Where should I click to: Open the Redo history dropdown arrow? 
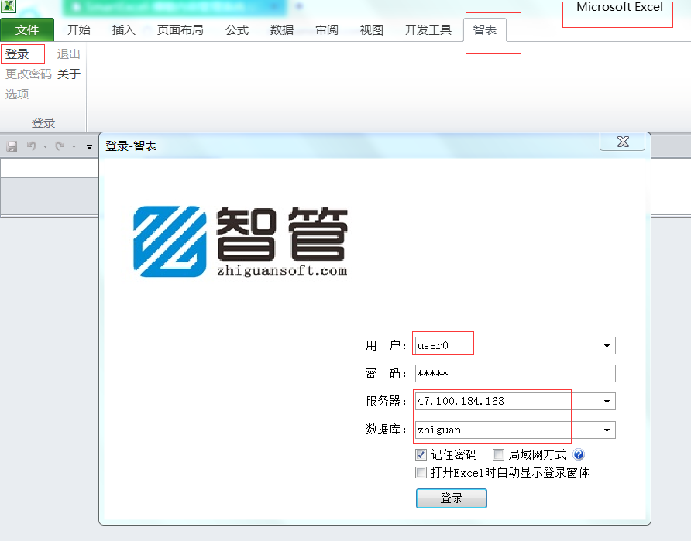74,146
